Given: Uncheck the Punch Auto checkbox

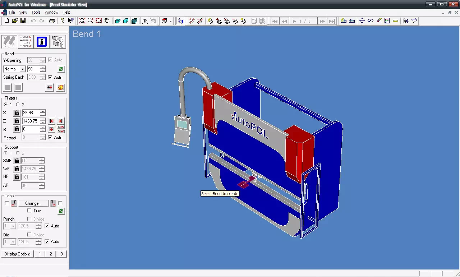Looking at the screenshot, I should [x=47, y=226].
